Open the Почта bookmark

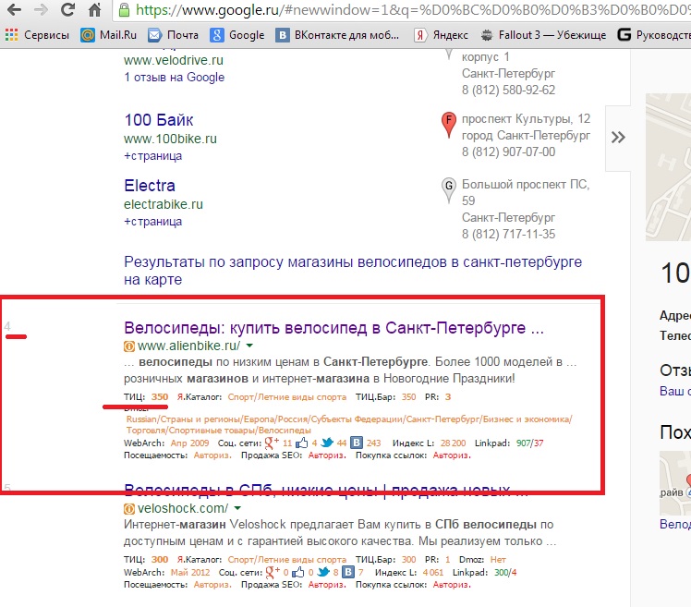[173, 35]
